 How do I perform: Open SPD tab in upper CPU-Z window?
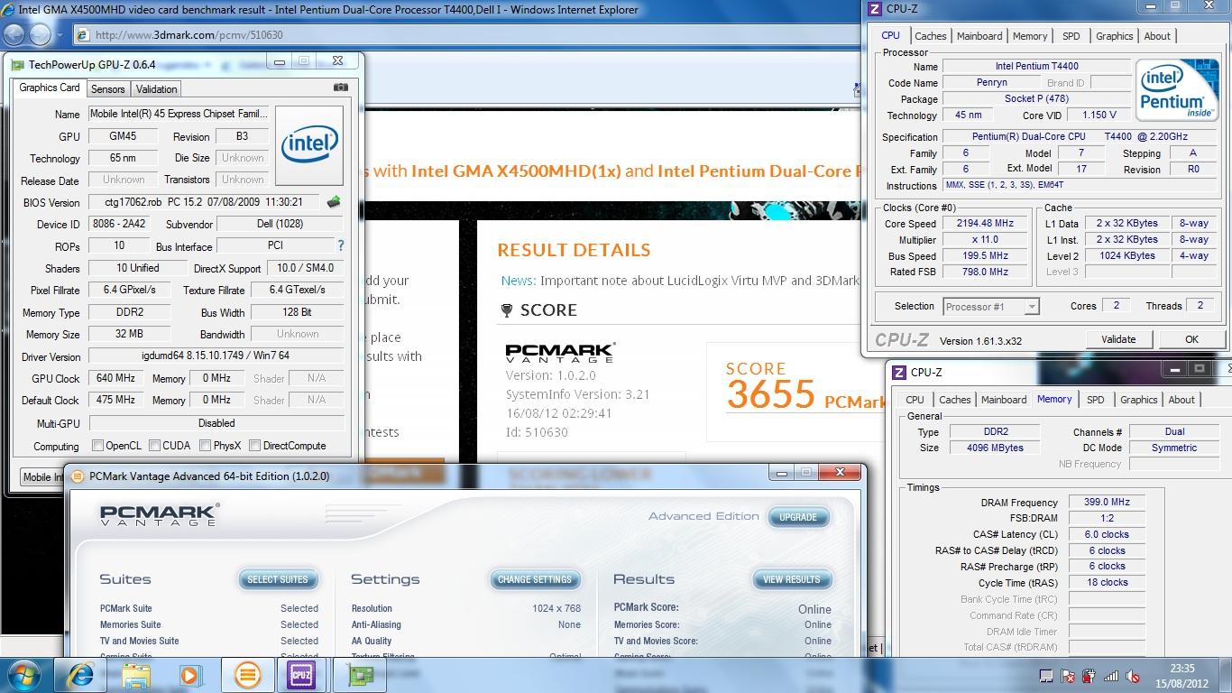coord(1071,36)
